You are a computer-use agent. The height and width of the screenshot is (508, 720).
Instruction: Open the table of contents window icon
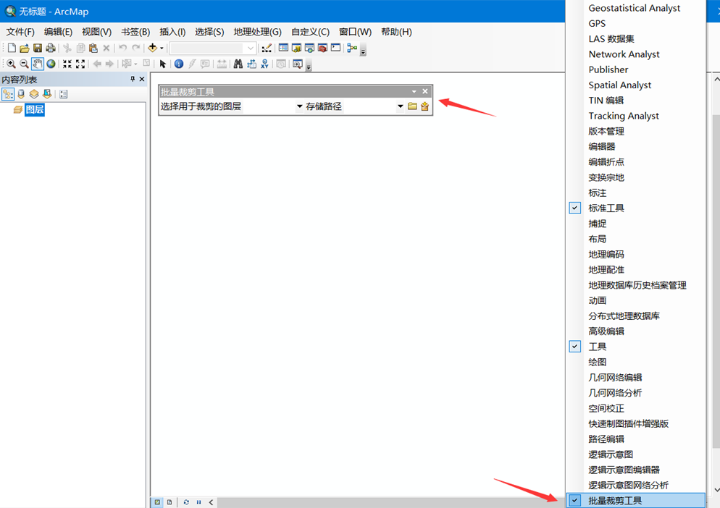tap(283, 48)
